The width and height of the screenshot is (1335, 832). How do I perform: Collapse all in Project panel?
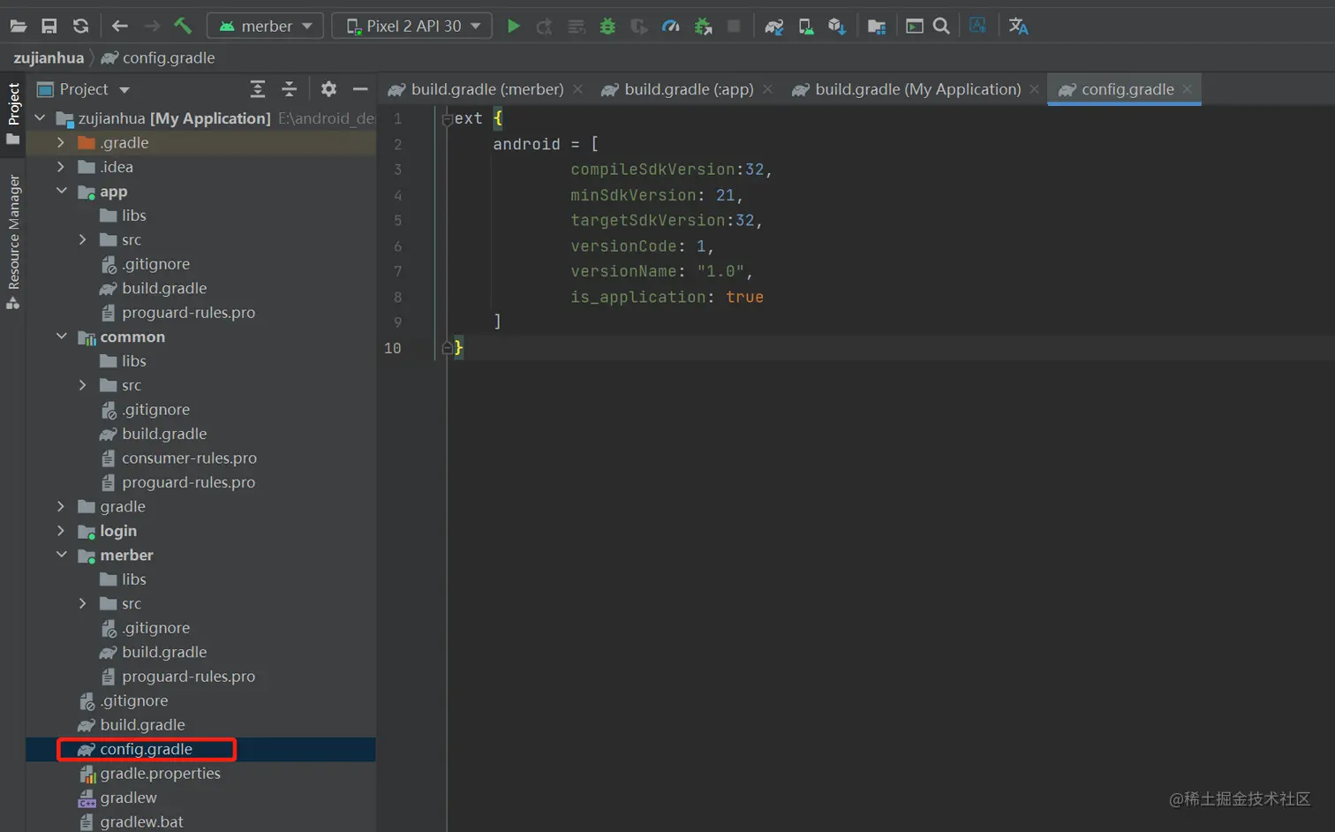pos(290,89)
